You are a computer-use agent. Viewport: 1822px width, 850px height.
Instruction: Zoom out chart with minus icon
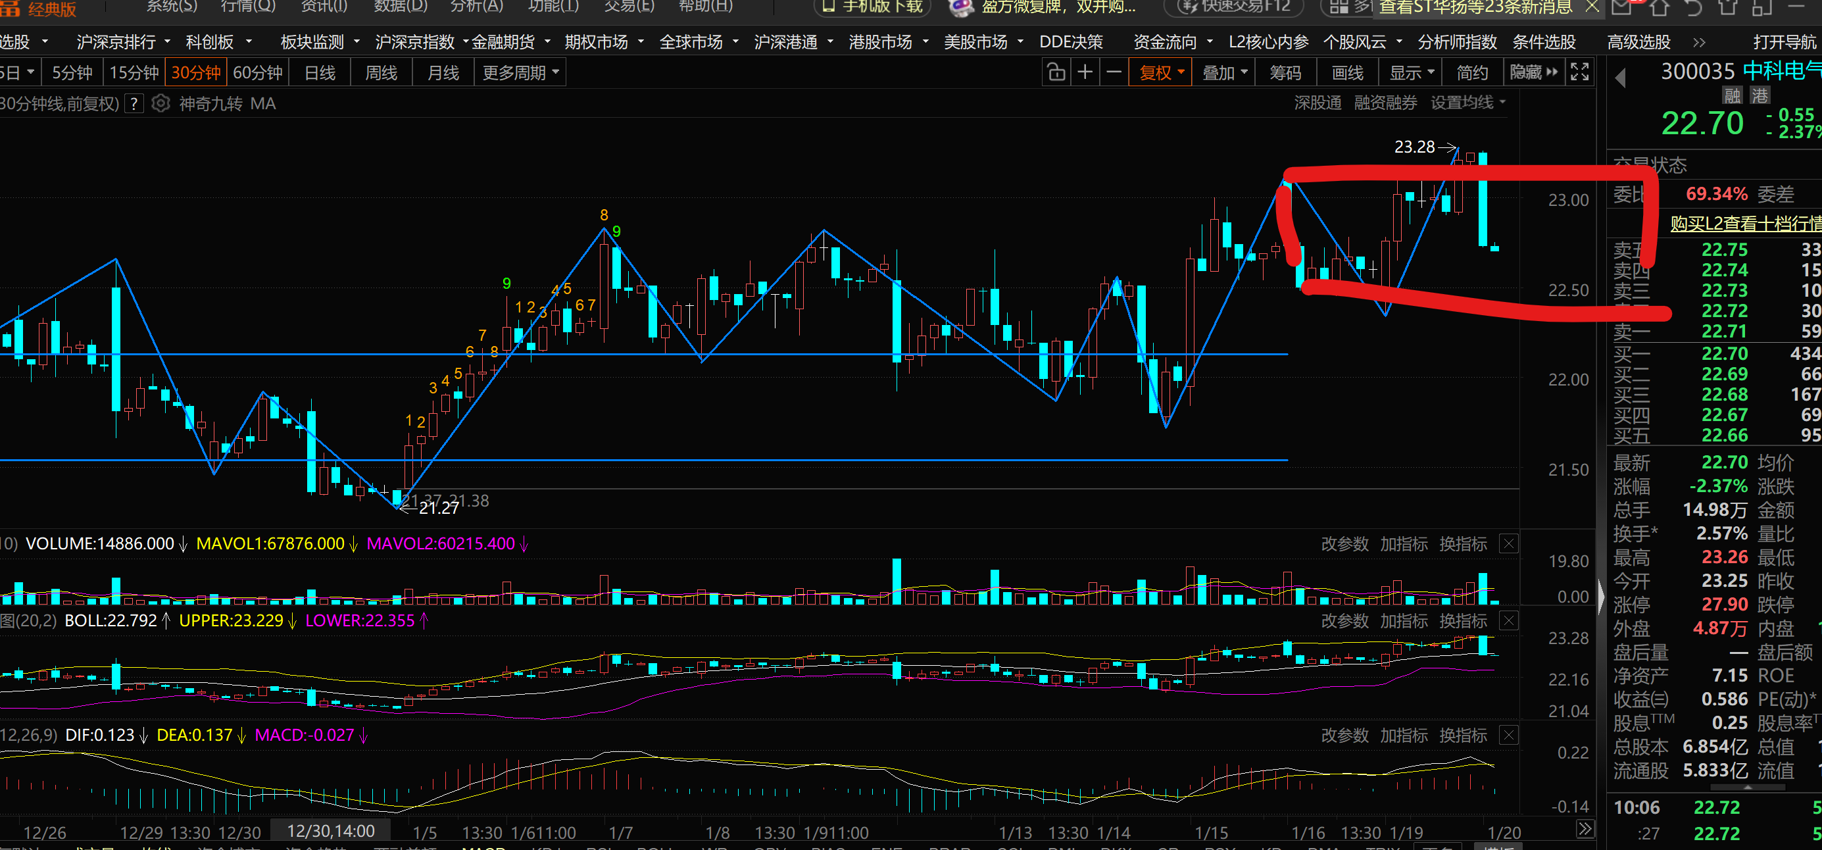tap(1114, 73)
